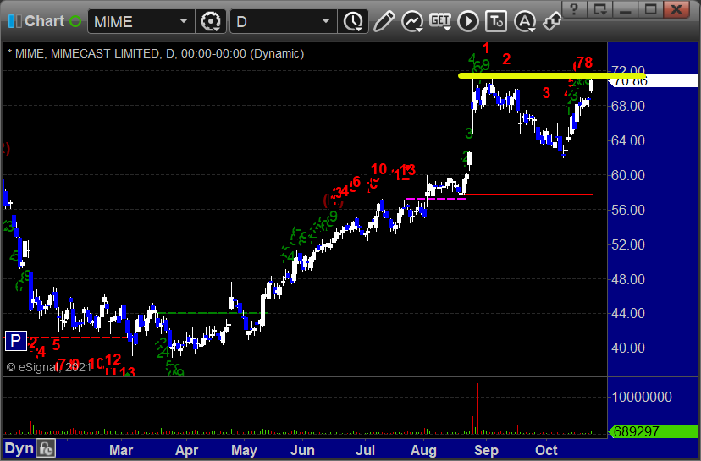701x461 pixels.
Task: Select the red horizontal support line
Action: tap(528, 195)
